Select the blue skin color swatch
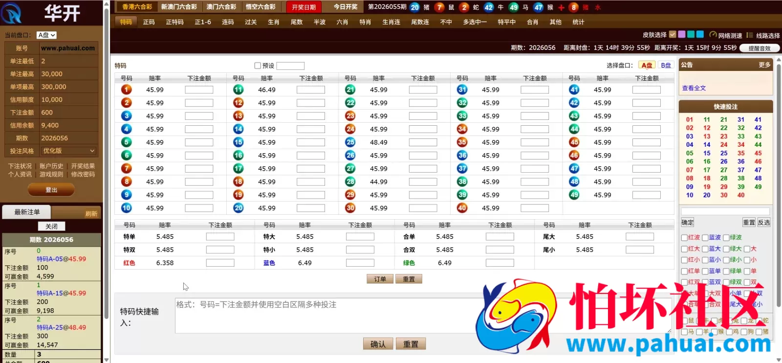Screen dimensions: 782x363 (x=700, y=34)
